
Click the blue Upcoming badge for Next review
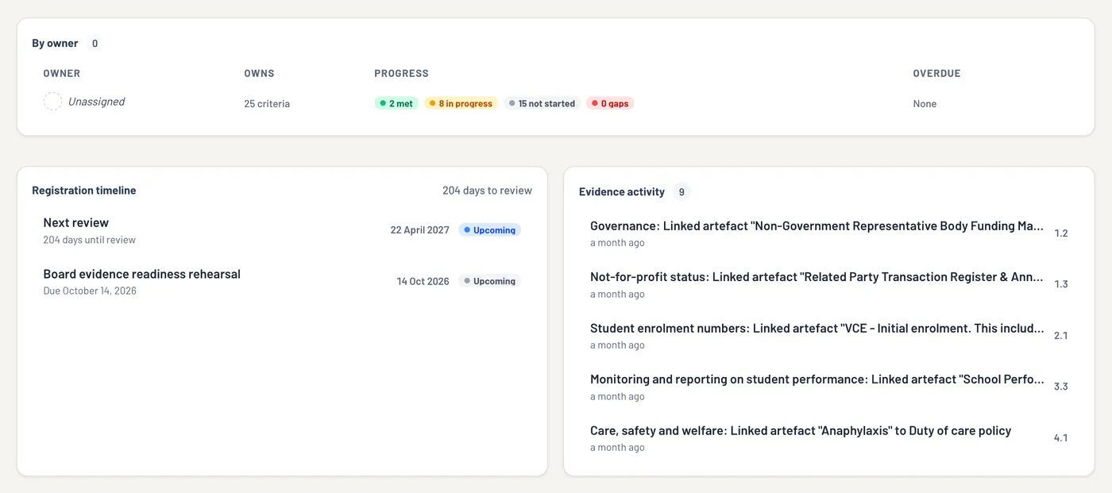489,230
